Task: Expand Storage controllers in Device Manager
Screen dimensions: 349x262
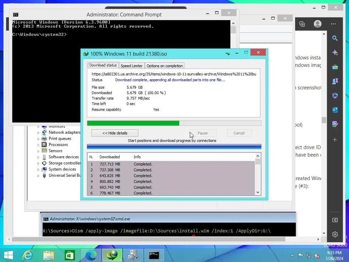Action: coord(38,163)
